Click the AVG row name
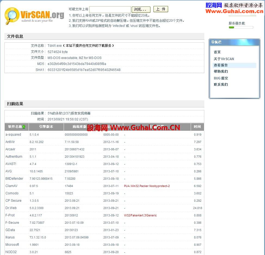The width and height of the screenshot is (265, 255). coord(9,171)
